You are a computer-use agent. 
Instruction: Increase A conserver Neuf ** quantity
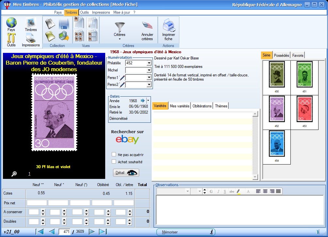(x=43, y=210)
